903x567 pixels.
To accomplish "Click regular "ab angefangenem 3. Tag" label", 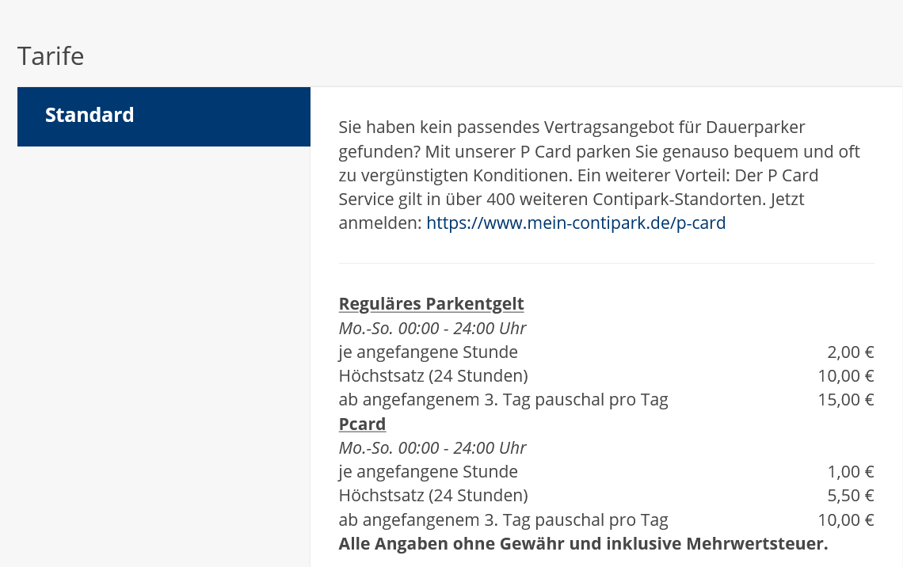I will pyautogui.click(x=503, y=400).
